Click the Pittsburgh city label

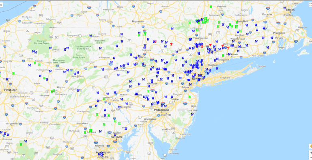(x=11, y=90)
